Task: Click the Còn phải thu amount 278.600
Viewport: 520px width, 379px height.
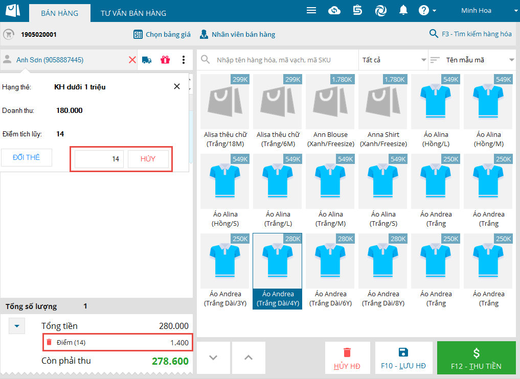Action: pos(170,361)
